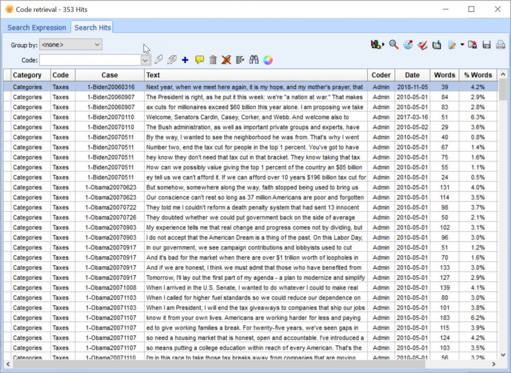This screenshot has height=373, width=511.
Task: Switch to the Search Expression tab
Action: [x=36, y=27]
